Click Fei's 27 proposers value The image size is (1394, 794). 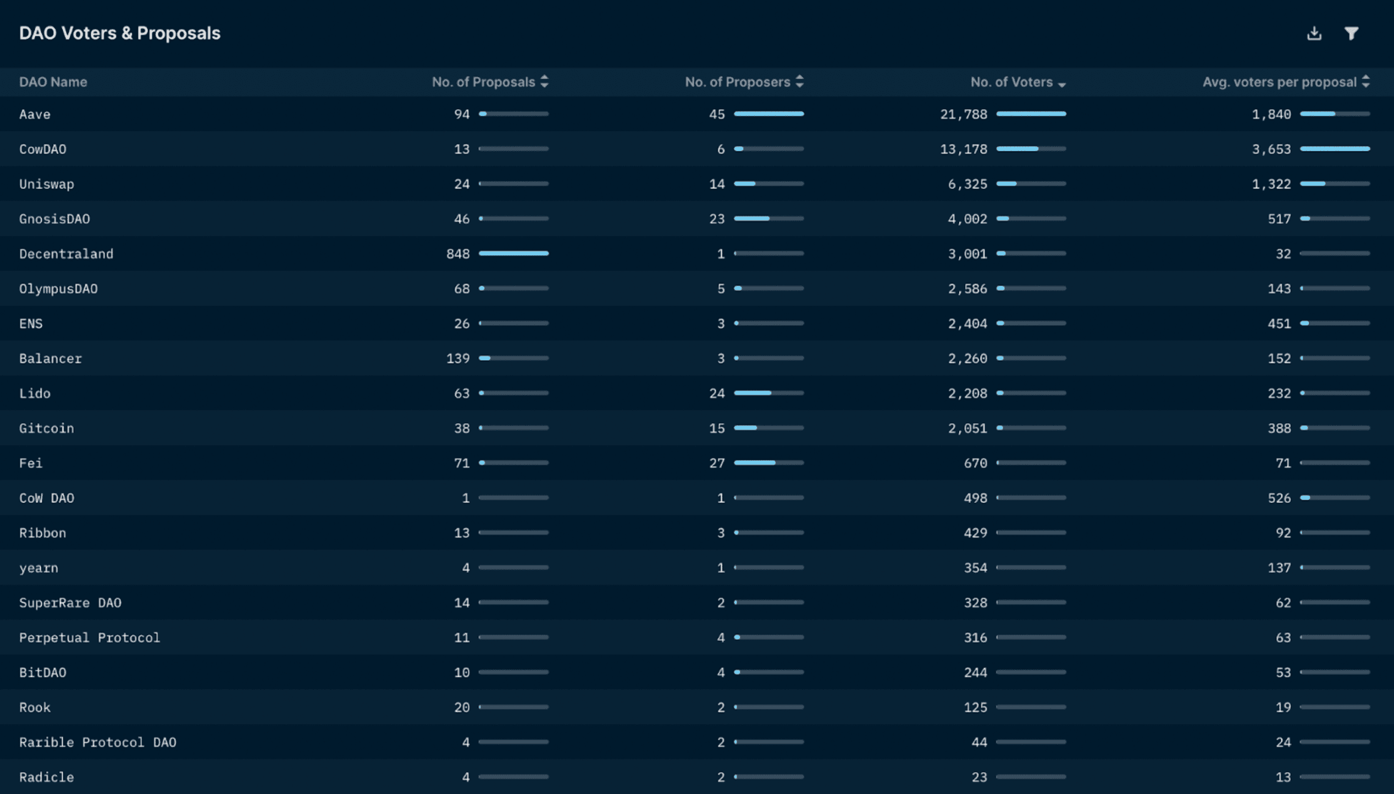(x=717, y=463)
